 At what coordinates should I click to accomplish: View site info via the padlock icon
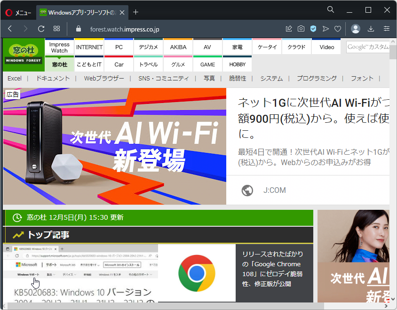(x=78, y=28)
